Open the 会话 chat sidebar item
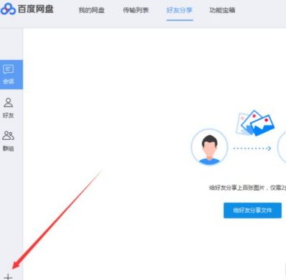The width and height of the screenshot is (286, 280). pos(11,74)
